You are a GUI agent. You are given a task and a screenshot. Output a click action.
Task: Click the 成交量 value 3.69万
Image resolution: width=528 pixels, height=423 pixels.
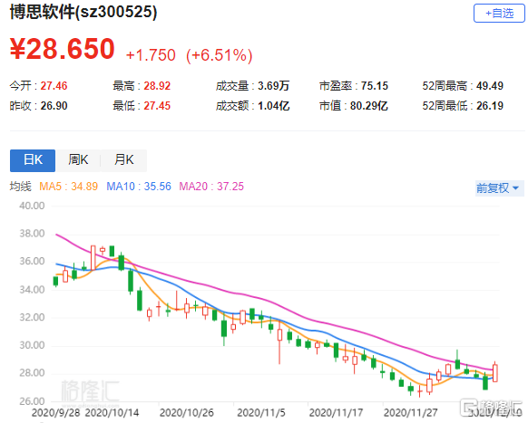click(273, 86)
